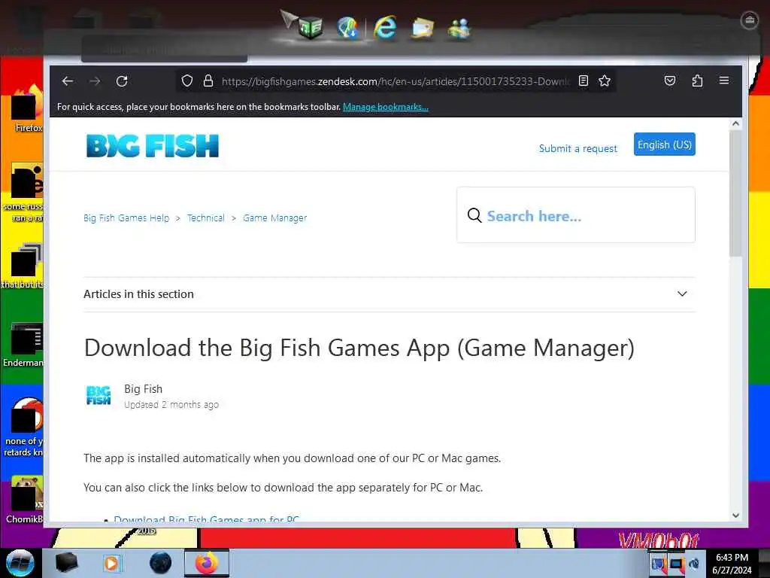Open globe download icon in top dock
The height and width of the screenshot is (578, 770).
347,28
